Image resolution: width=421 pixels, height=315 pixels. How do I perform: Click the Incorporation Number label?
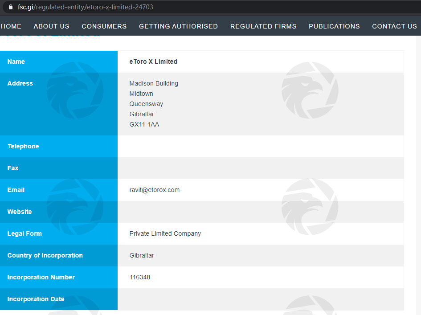pos(41,277)
